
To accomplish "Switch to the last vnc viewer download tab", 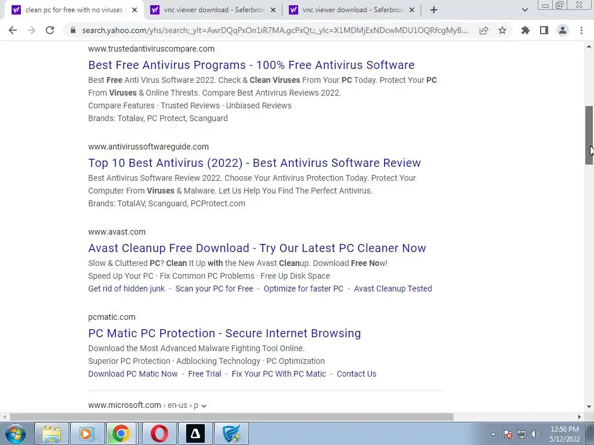I will tap(352, 10).
